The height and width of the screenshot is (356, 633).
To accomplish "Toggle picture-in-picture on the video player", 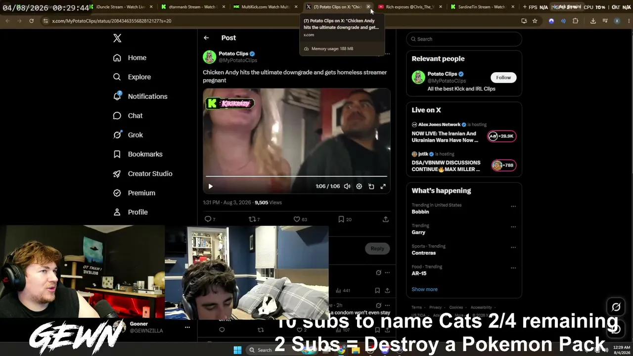I will point(371,186).
